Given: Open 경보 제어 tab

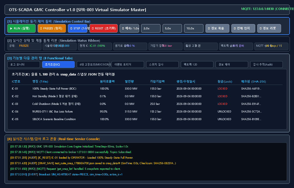Looking at the screenshot, I should 232,64.
